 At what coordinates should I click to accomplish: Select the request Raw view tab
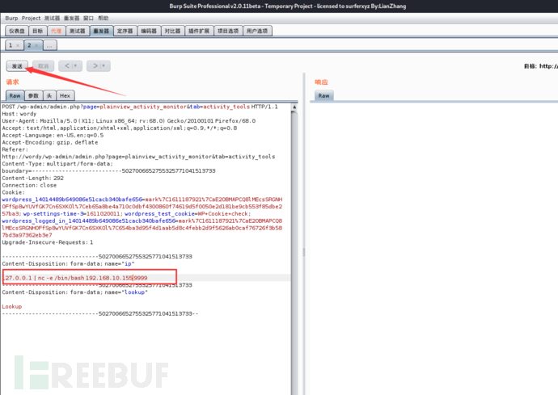[x=15, y=95]
